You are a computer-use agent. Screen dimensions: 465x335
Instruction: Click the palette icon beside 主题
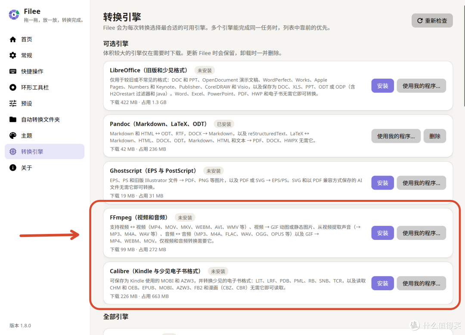[x=13, y=135]
